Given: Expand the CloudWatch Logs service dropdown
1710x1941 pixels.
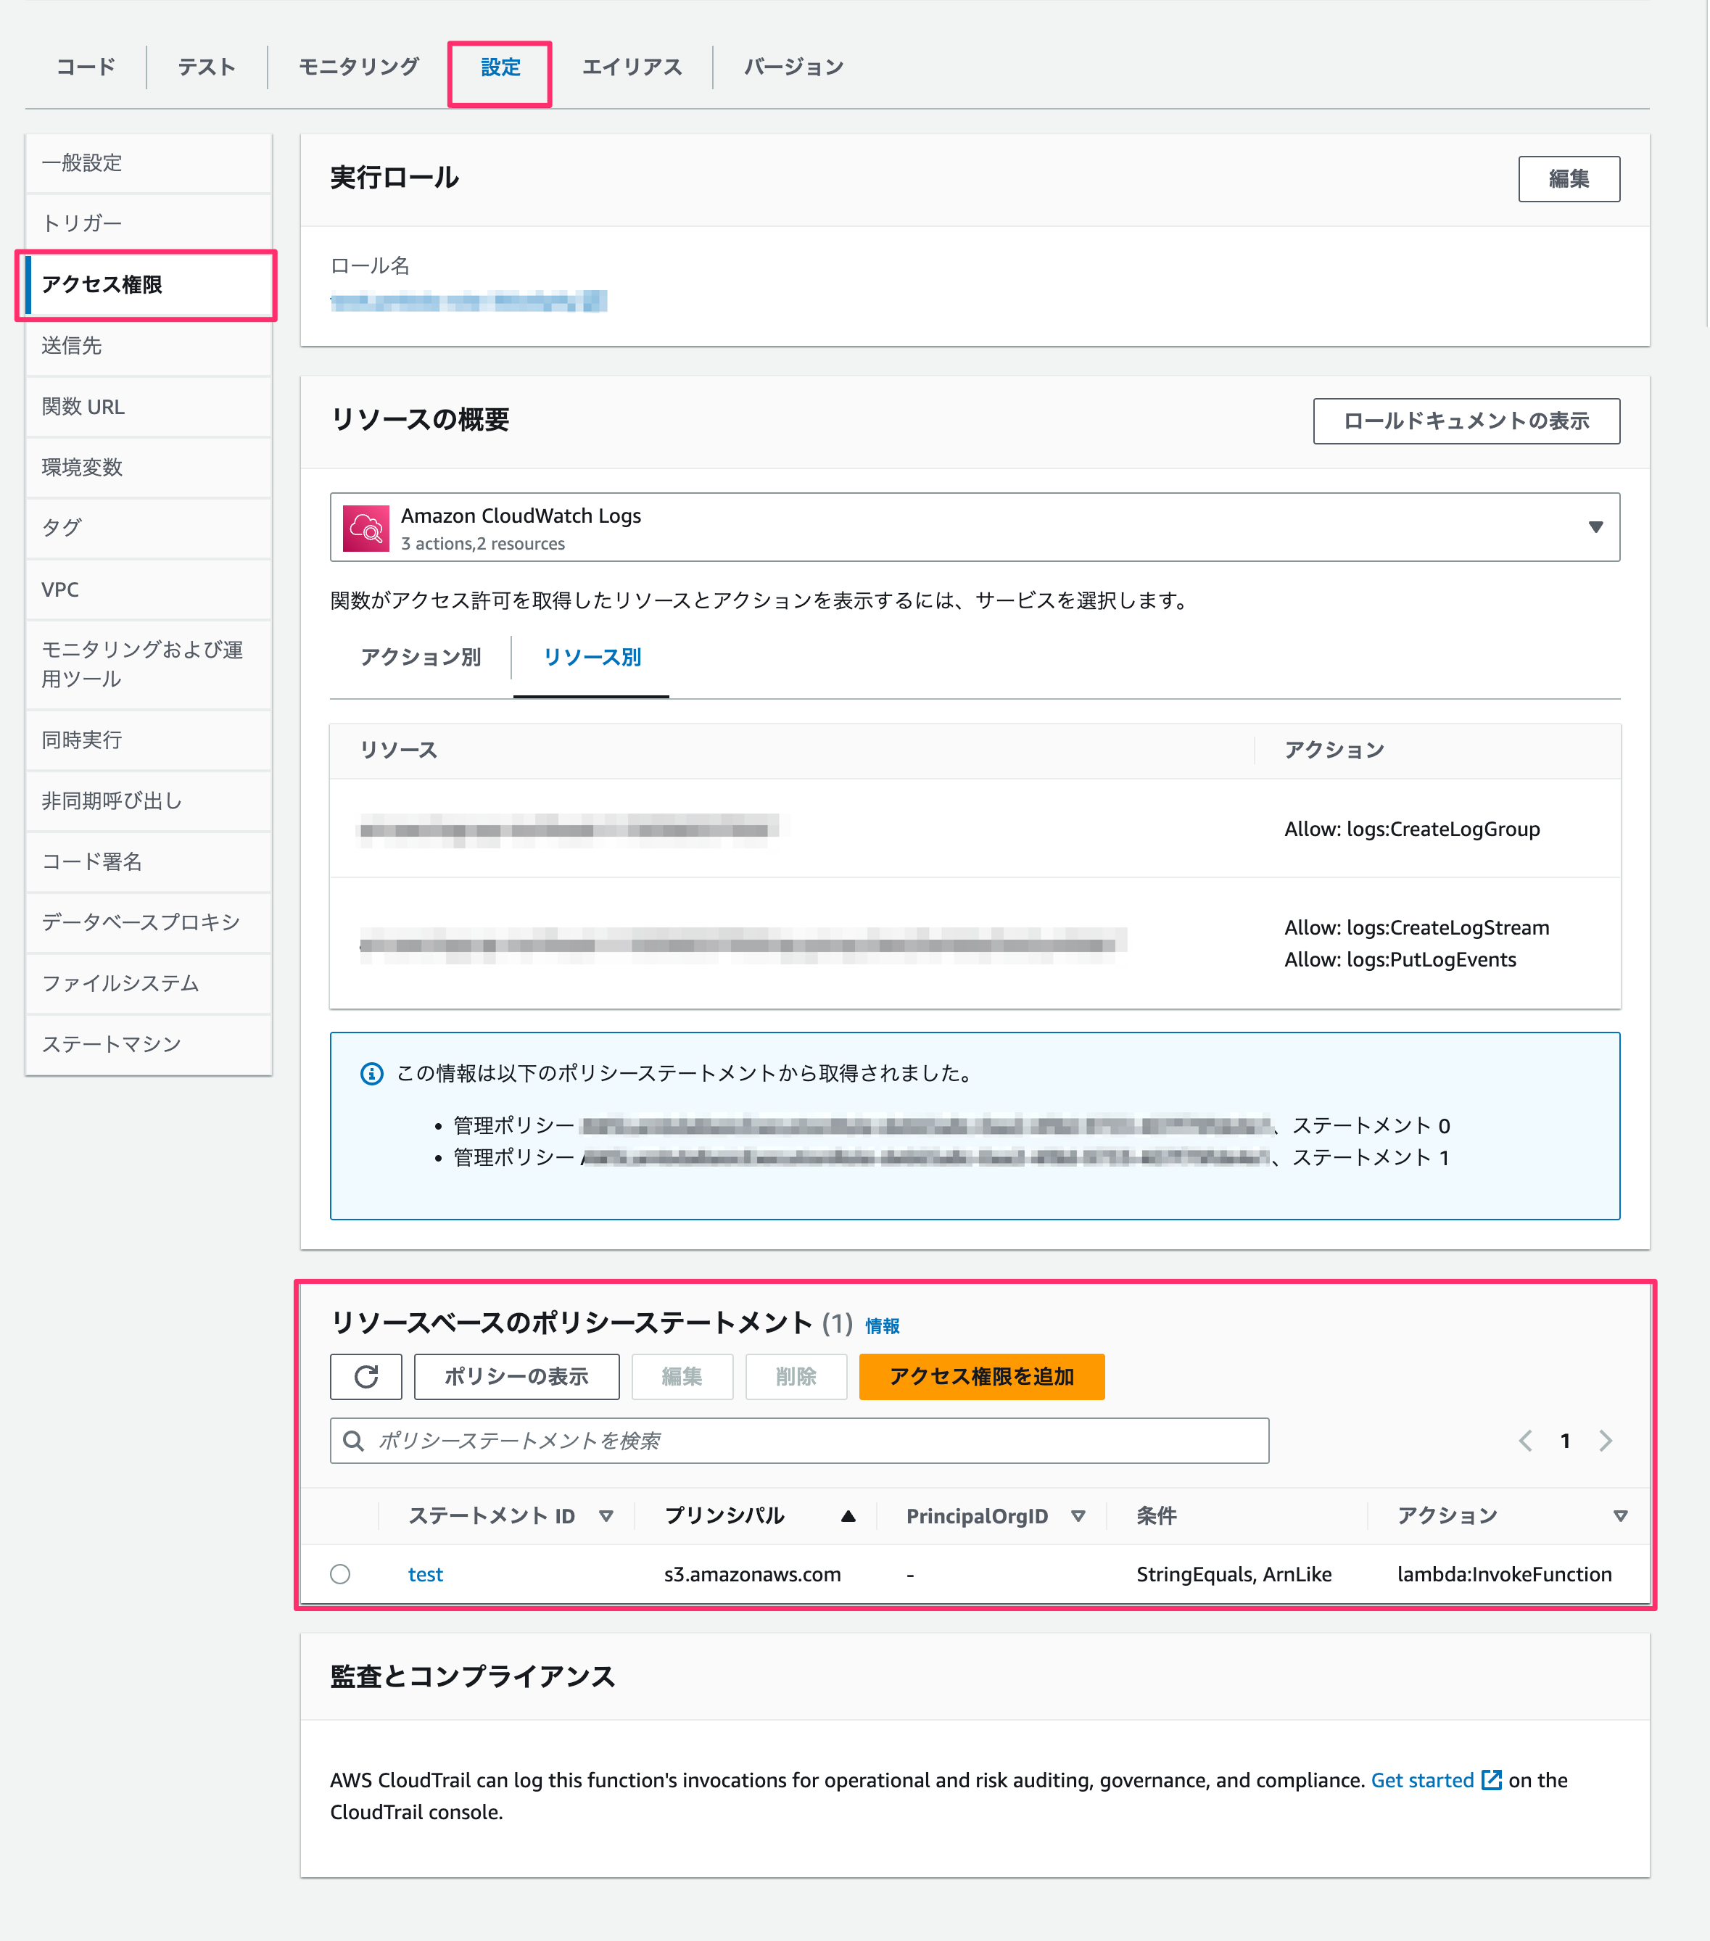Looking at the screenshot, I should point(1596,527).
